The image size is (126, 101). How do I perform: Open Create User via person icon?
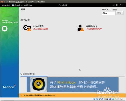(x=81, y=28)
